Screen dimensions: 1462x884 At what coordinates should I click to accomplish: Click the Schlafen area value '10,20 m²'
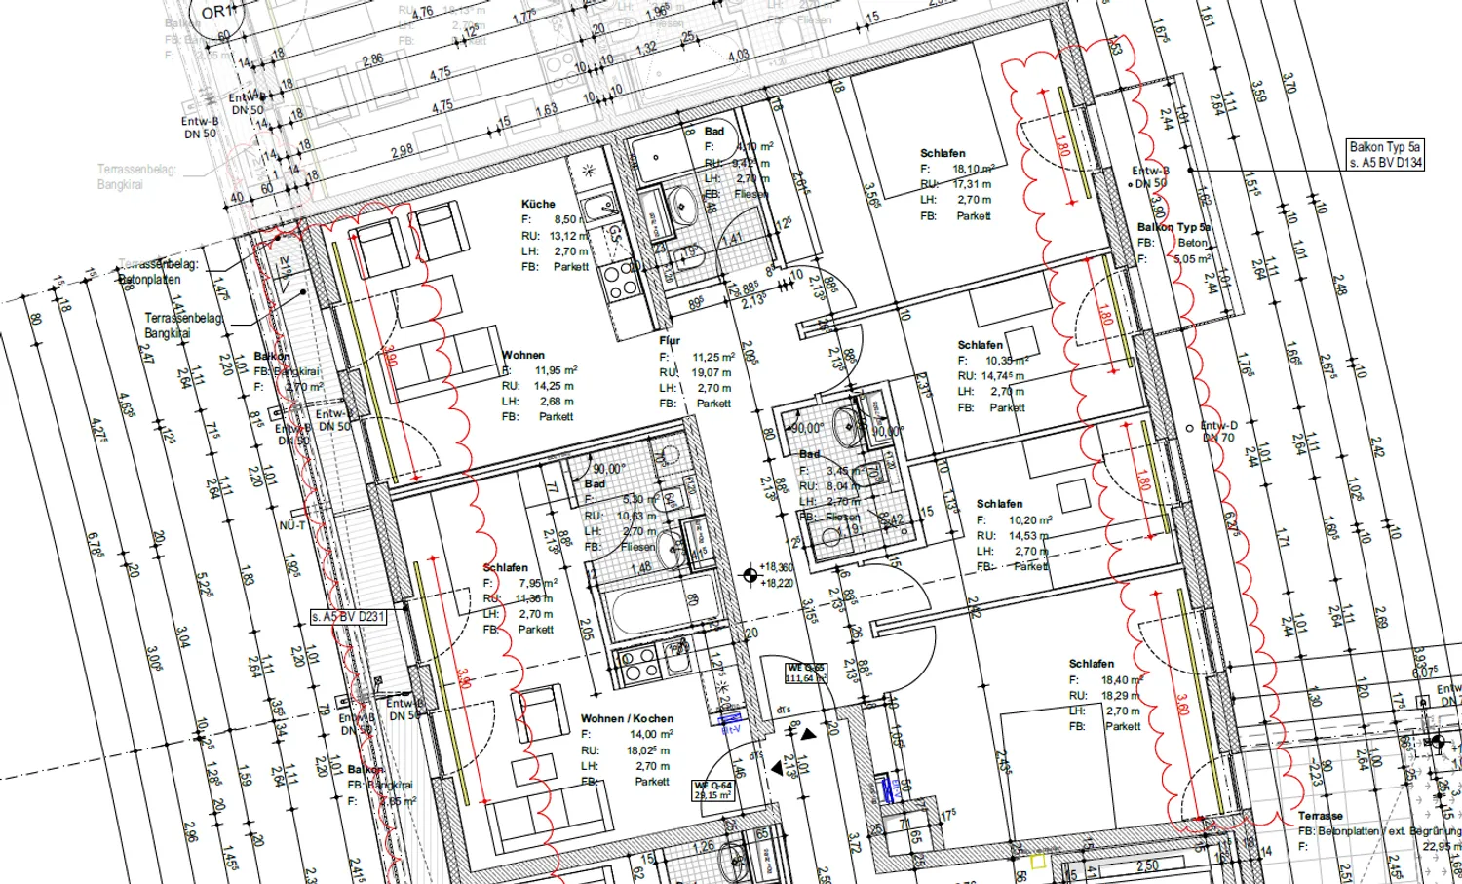[x=1030, y=519]
